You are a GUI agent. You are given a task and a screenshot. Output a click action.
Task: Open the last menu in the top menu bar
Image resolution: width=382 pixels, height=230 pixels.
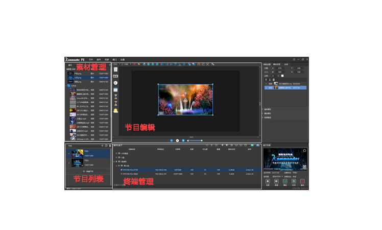point(122,59)
